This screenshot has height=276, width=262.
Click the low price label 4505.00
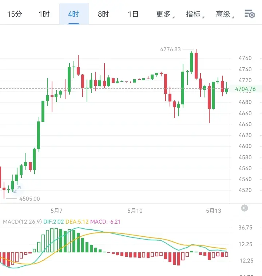[x=29, y=199]
